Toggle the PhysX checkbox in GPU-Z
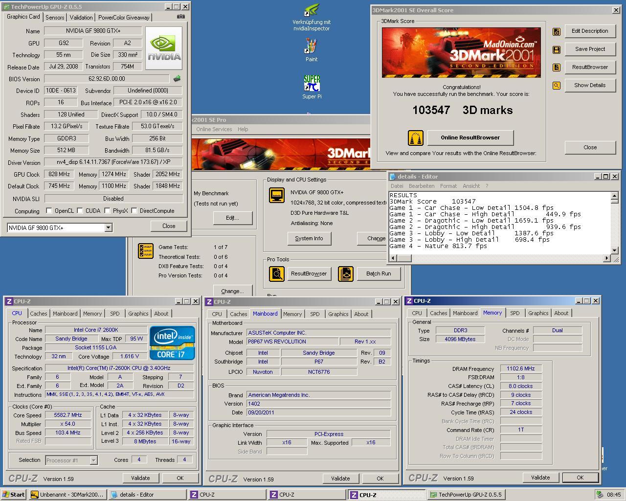This screenshot has width=626, height=501. tap(107, 211)
